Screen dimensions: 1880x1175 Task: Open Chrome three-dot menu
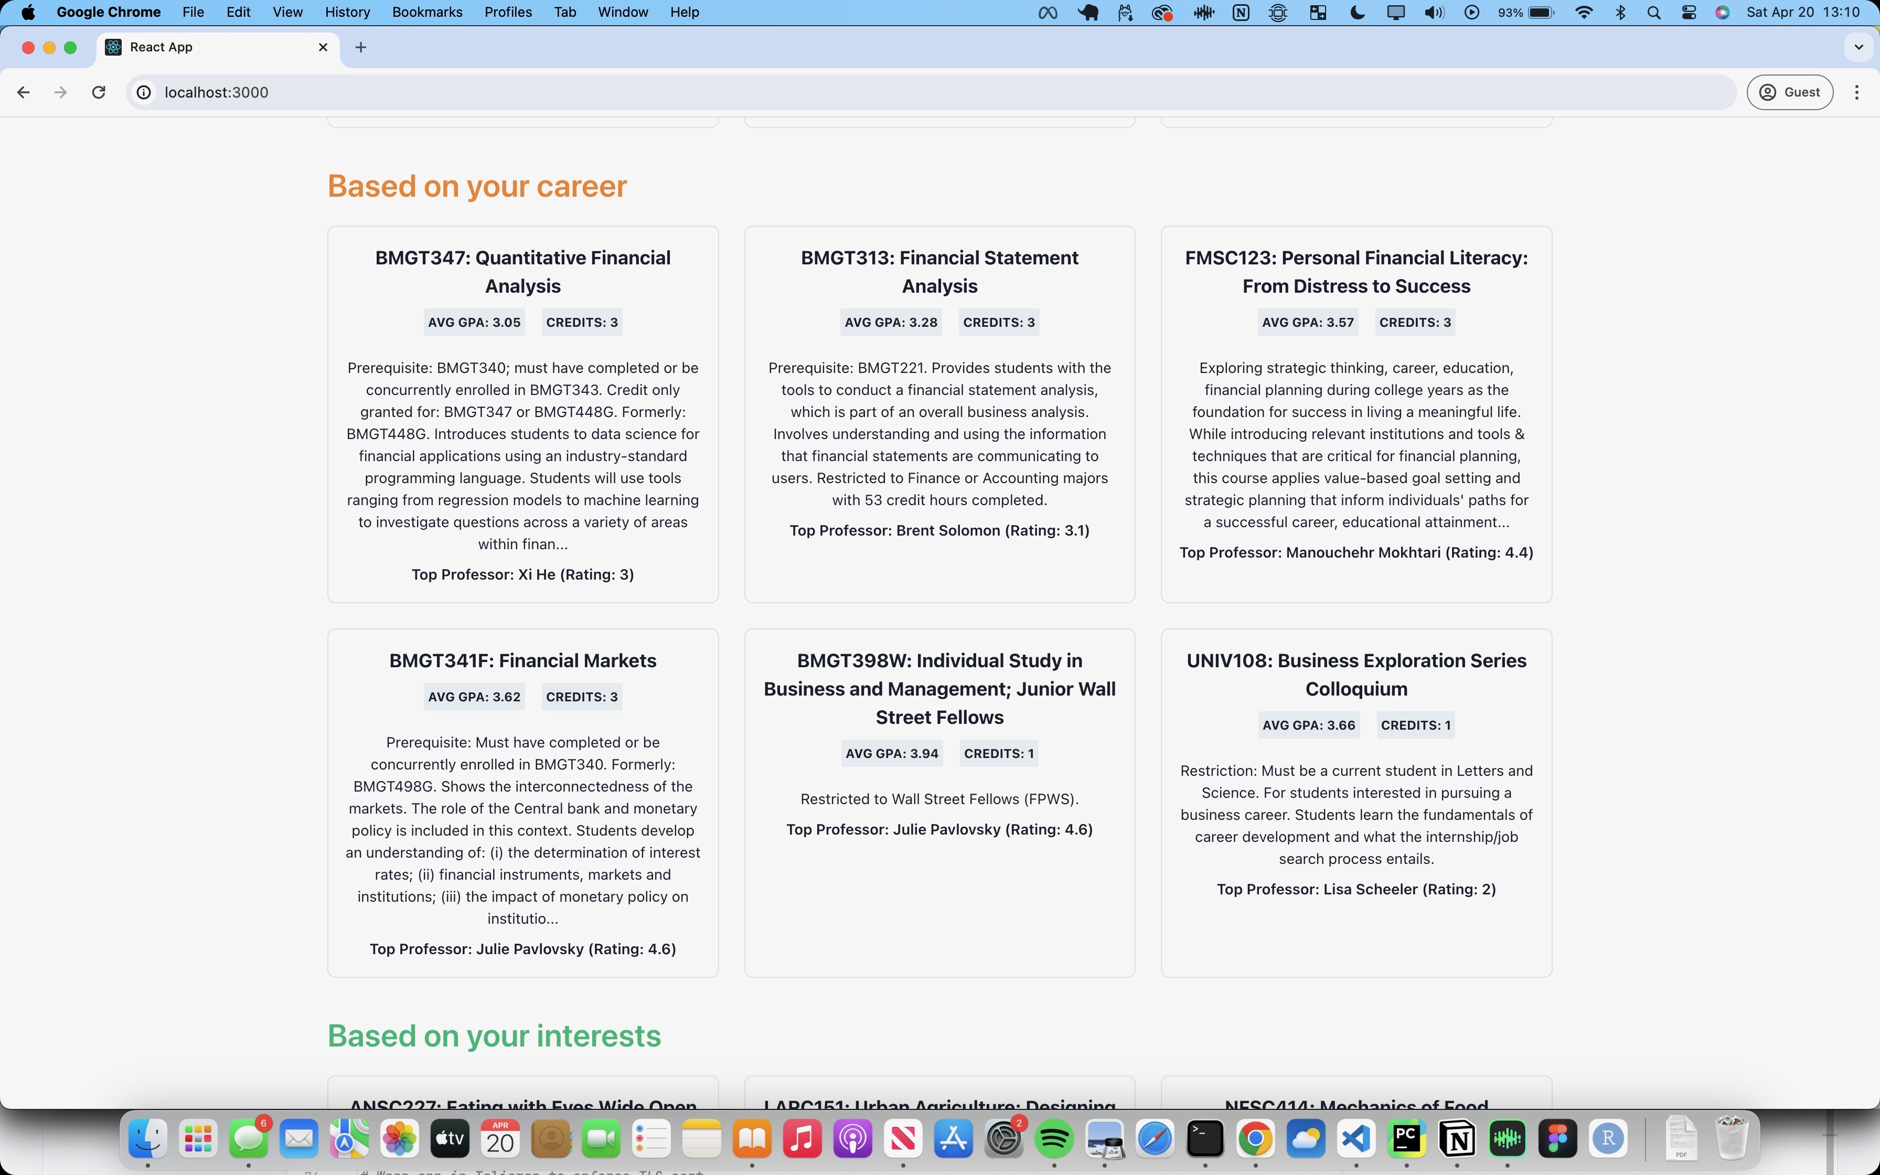tap(1857, 92)
